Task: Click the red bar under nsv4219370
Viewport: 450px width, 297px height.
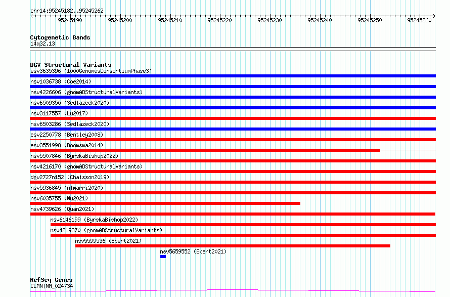Action: [243, 235]
